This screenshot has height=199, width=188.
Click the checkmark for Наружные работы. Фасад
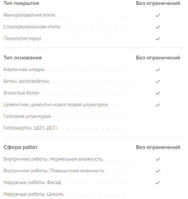(x=158, y=183)
